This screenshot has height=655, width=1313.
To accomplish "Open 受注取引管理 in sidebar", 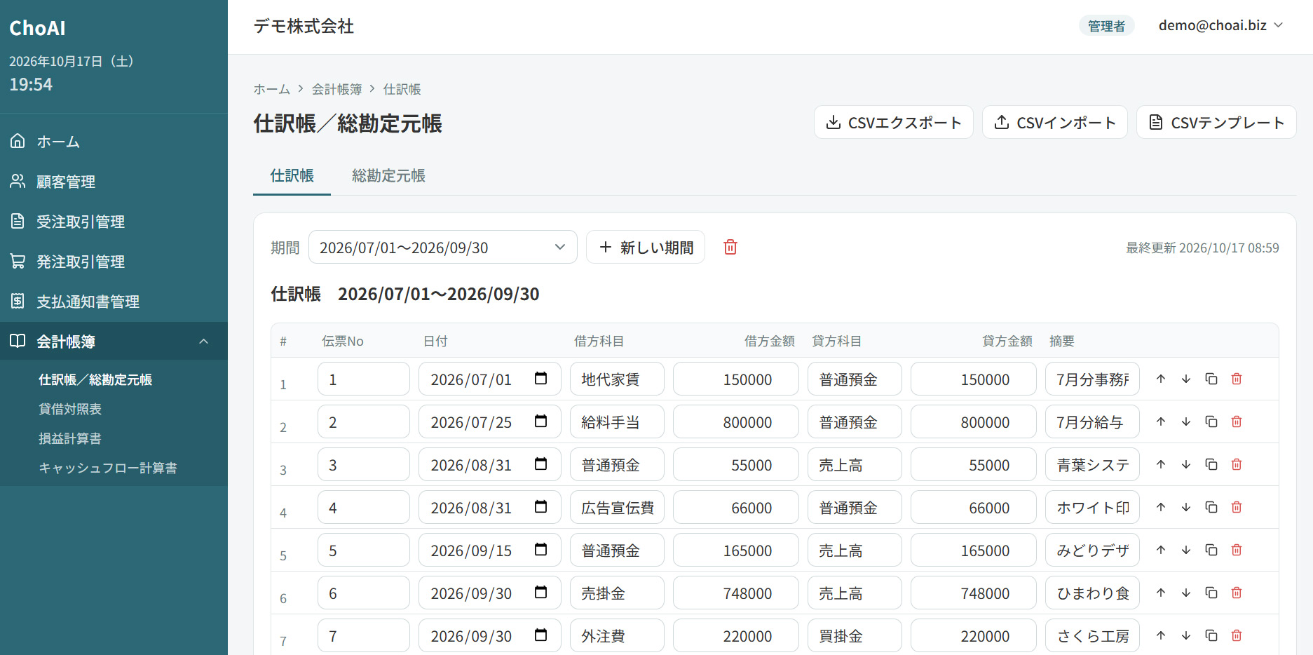I will (x=114, y=222).
